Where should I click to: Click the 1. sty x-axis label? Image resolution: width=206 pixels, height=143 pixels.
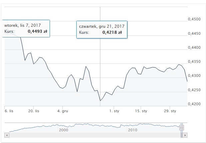point(114,111)
